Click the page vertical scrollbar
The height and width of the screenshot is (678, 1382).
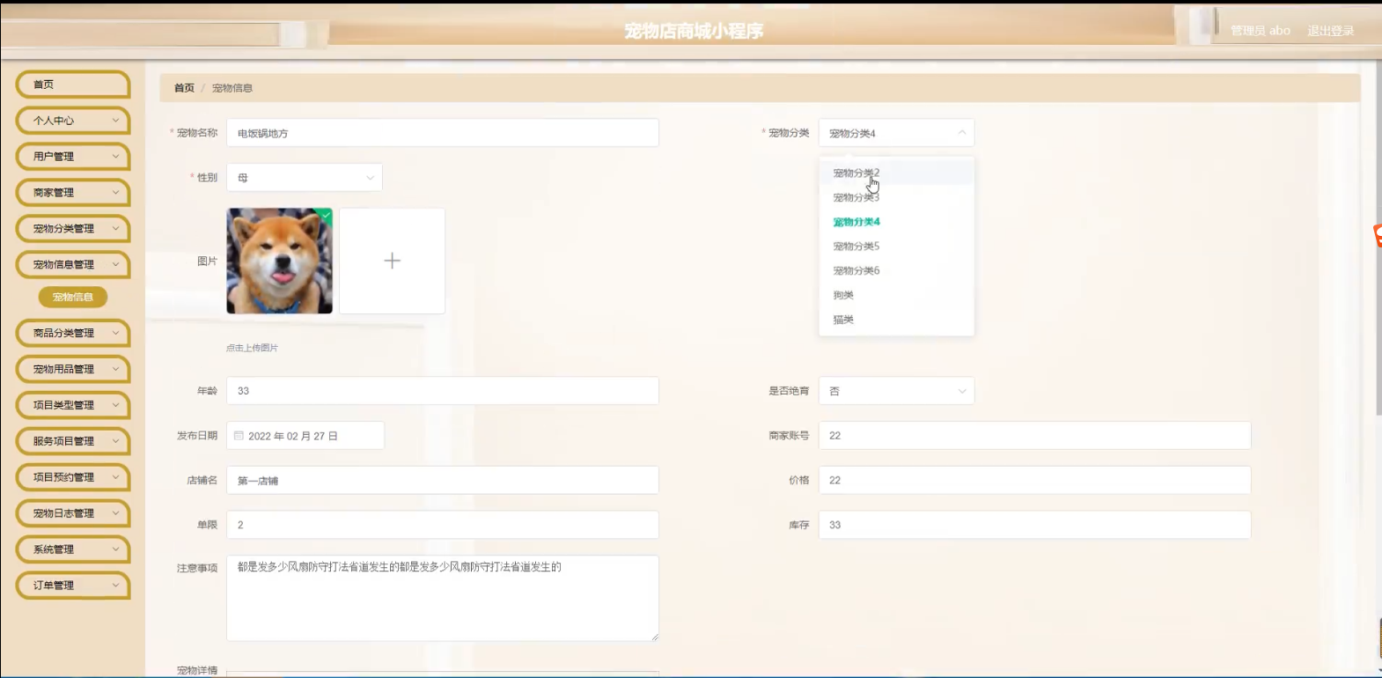[1378, 238]
